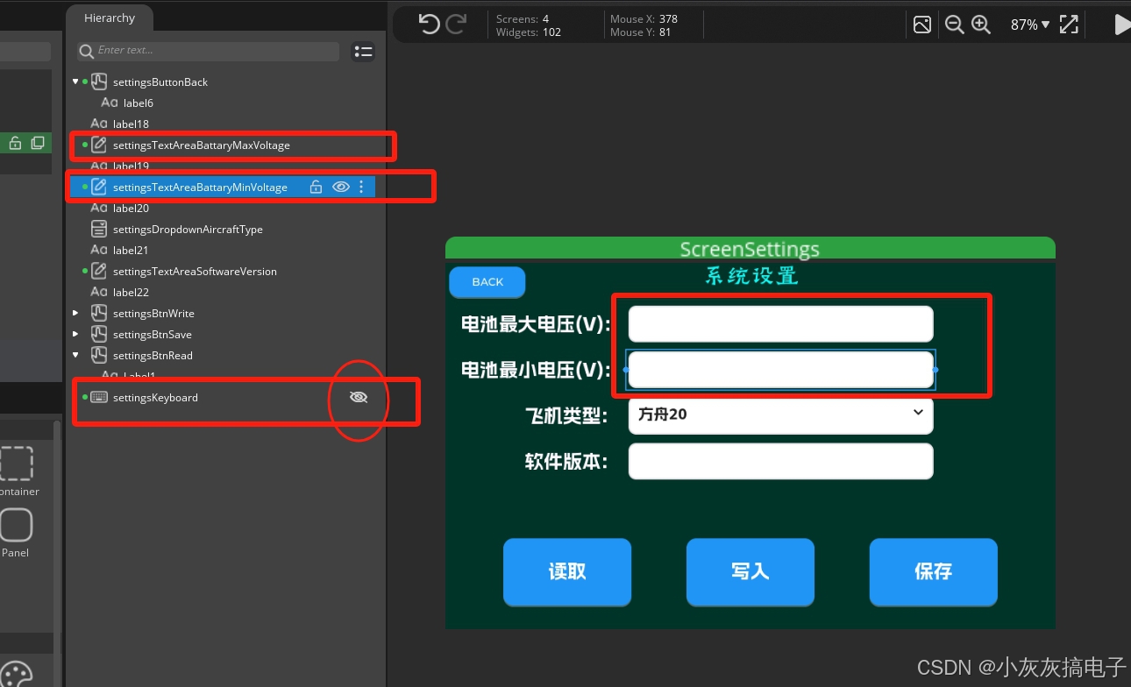
Task: Expand the settingsBtnWrite tree node
Action: coord(75,313)
